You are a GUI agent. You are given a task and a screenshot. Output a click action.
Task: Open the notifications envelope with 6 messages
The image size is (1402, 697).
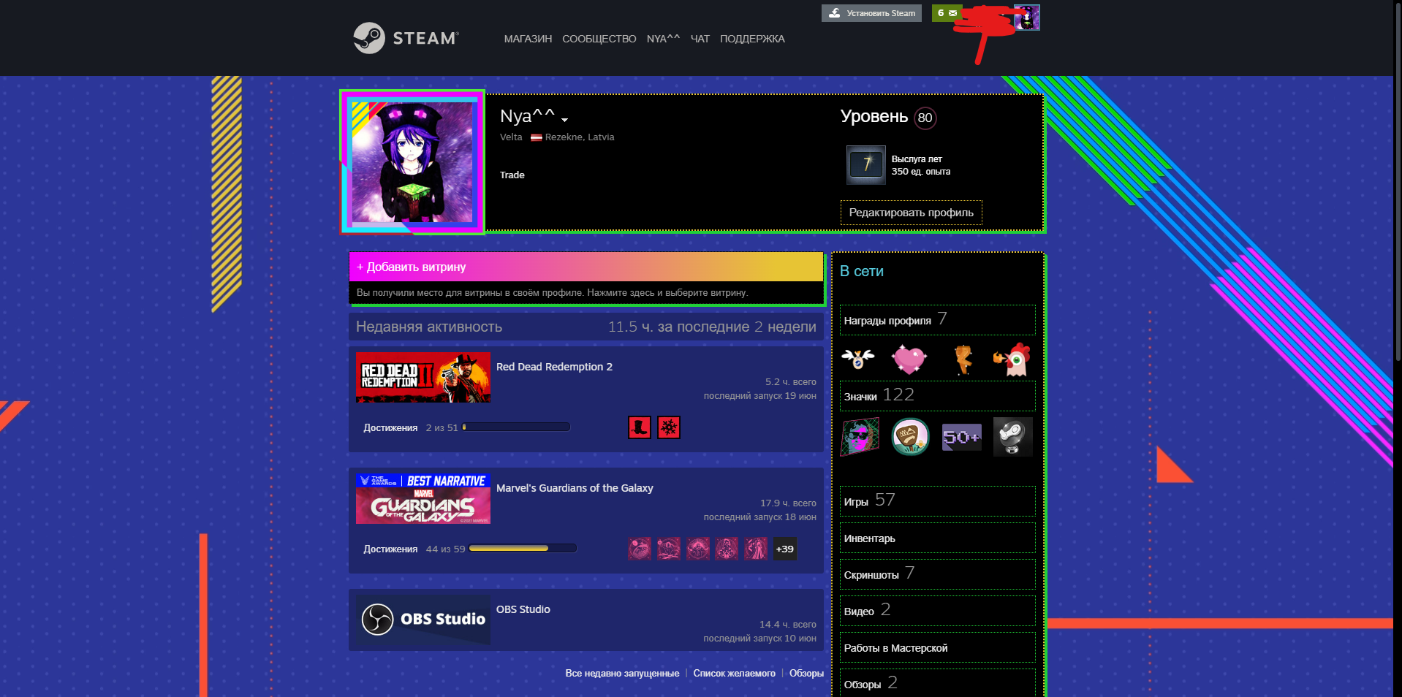click(947, 13)
